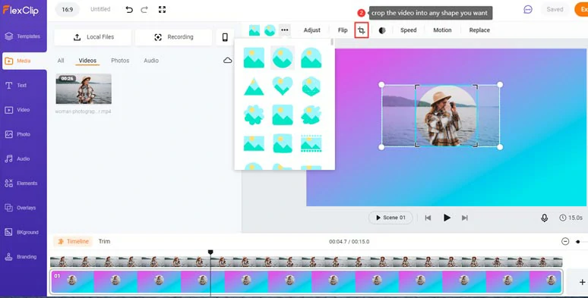Choose the heart shape mask
588x298 pixels.
click(x=283, y=86)
